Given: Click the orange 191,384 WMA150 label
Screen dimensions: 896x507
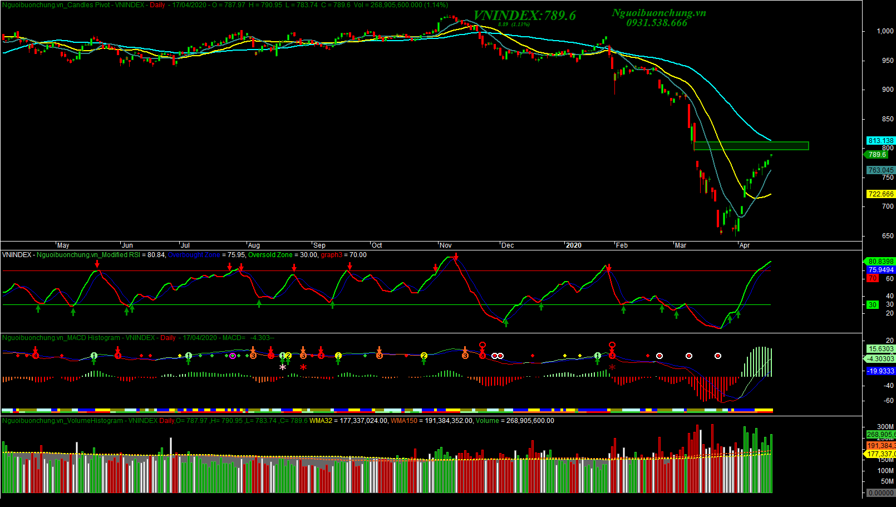Looking at the screenshot, I should pos(880,446).
